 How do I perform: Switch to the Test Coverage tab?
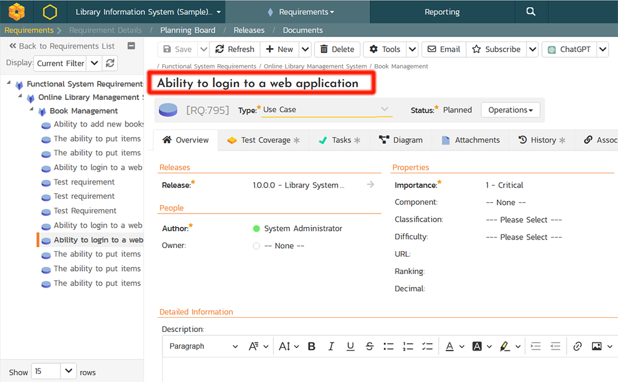click(x=263, y=140)
